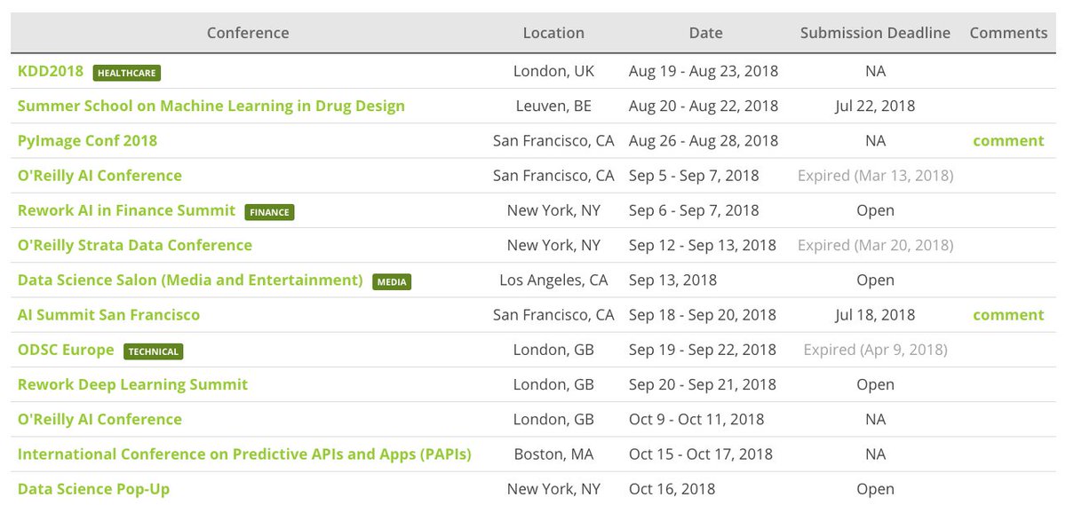The height and width of the screenshot is (505, 1066).
Task: Open the KDD2018 conference link
Action: pos(51,71)
